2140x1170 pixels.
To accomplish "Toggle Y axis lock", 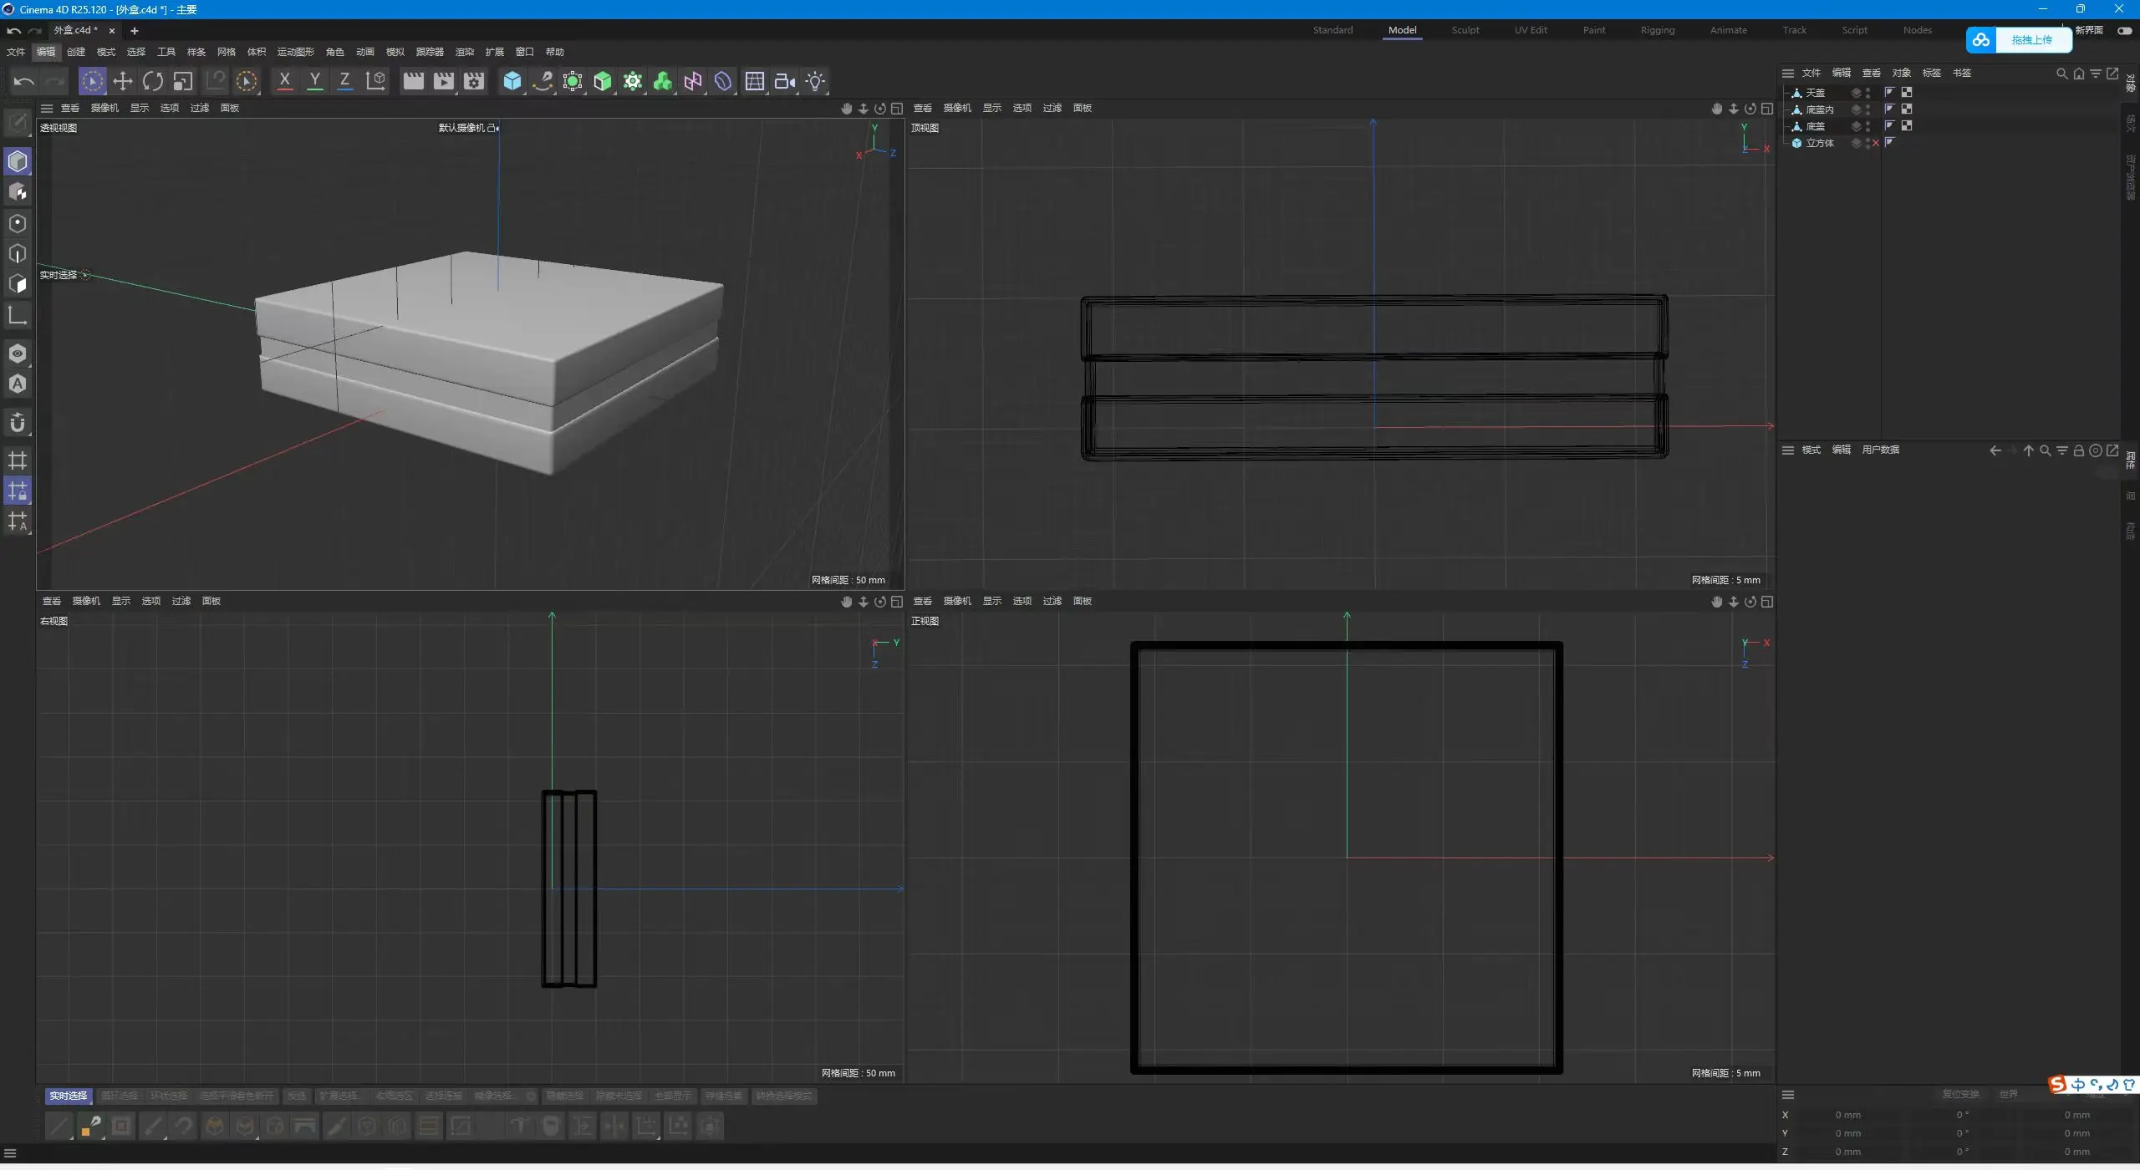I will click(x=314, y=81).
